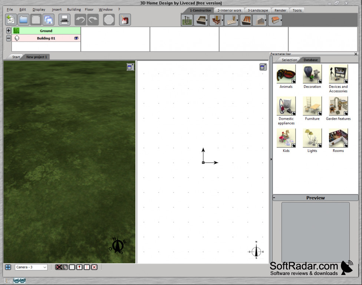The image size is (362, 285).
Task: Switch to 3-Landscape tab
Action: pyautogui.click(x=258, y=10)
